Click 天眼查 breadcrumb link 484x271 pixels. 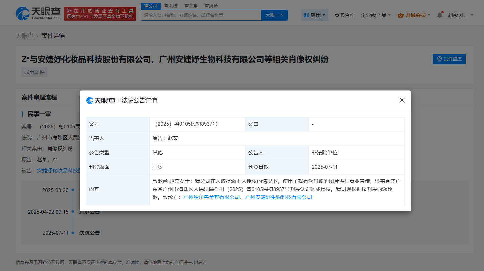(25, 36)
